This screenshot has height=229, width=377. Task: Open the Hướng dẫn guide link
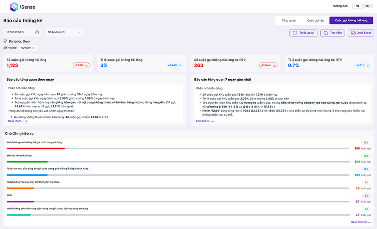pos(340,6)
